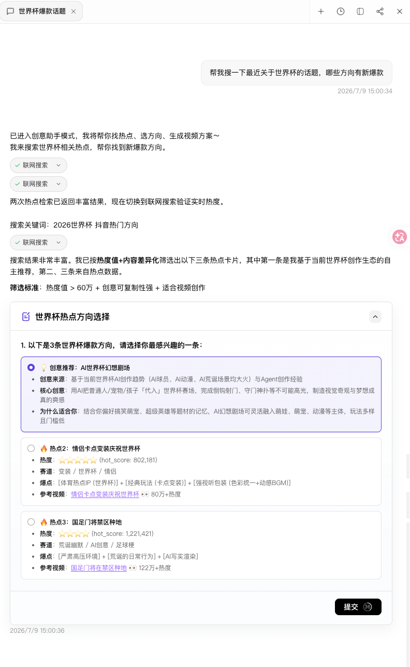Open link 国足门将在禁区种地
This screenshot has height=667, width=410.
99,568
